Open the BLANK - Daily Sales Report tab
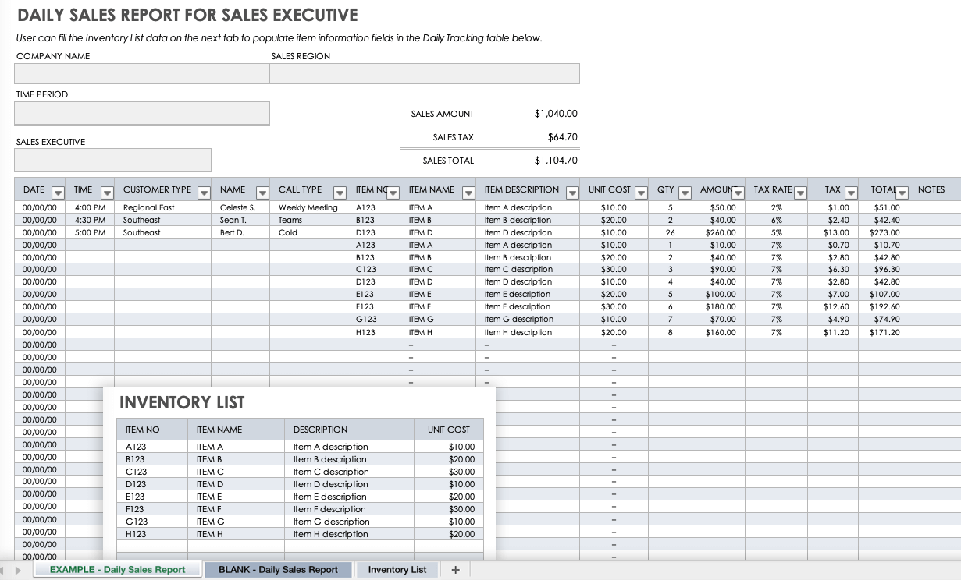961x580 pixels. 278,570
